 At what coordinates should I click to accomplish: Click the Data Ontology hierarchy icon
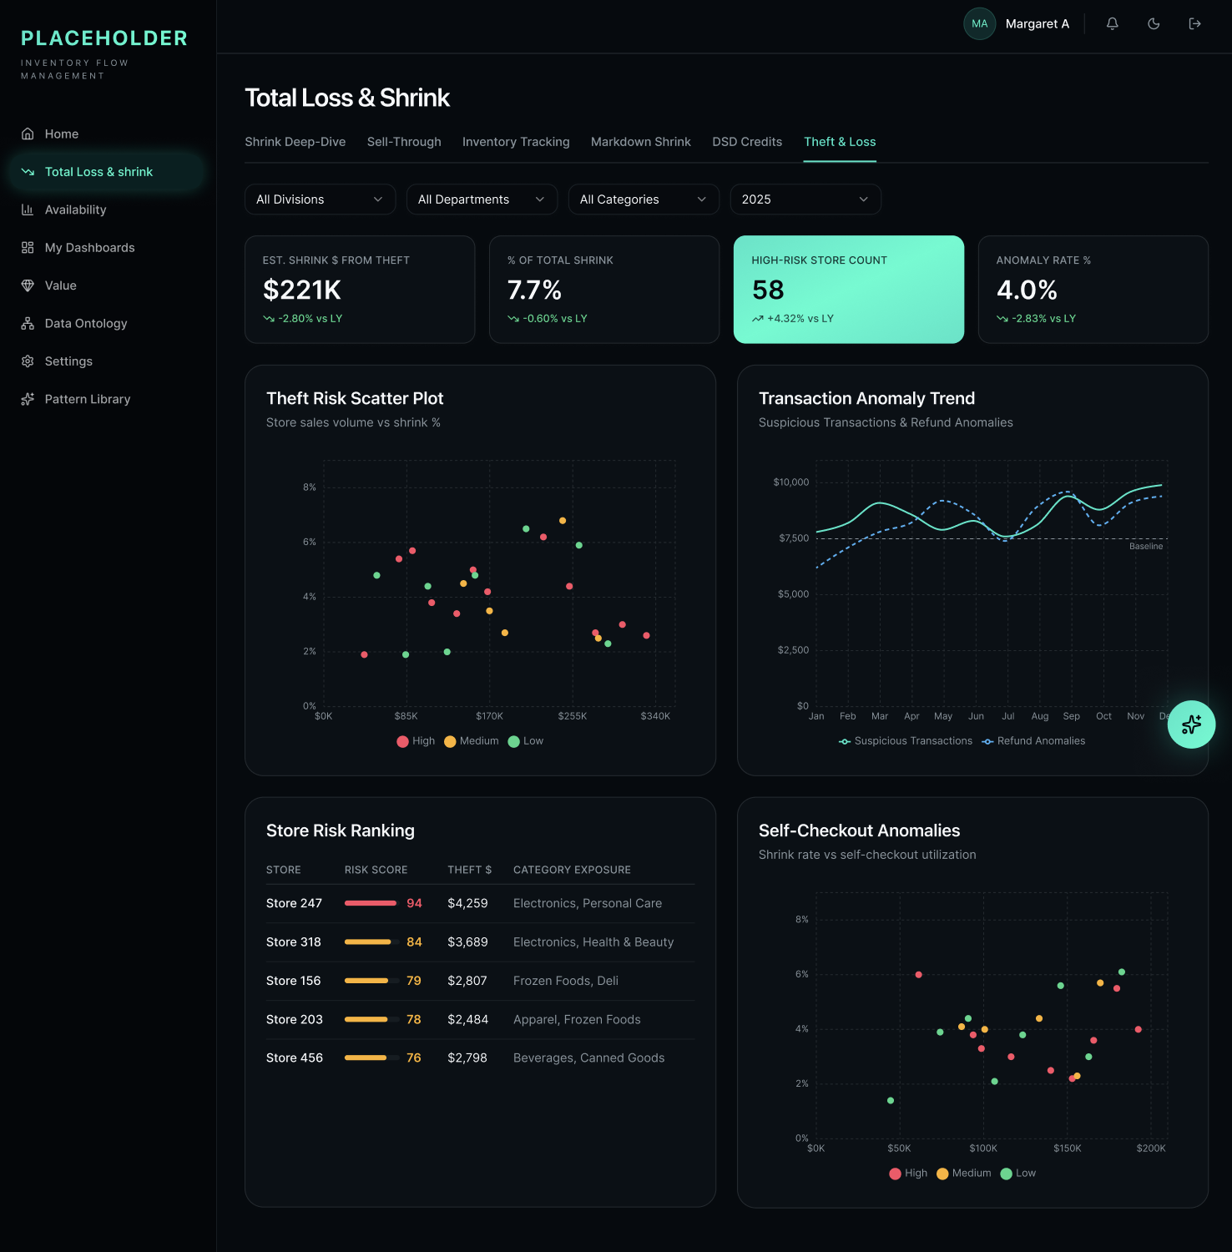pos(28,324)
